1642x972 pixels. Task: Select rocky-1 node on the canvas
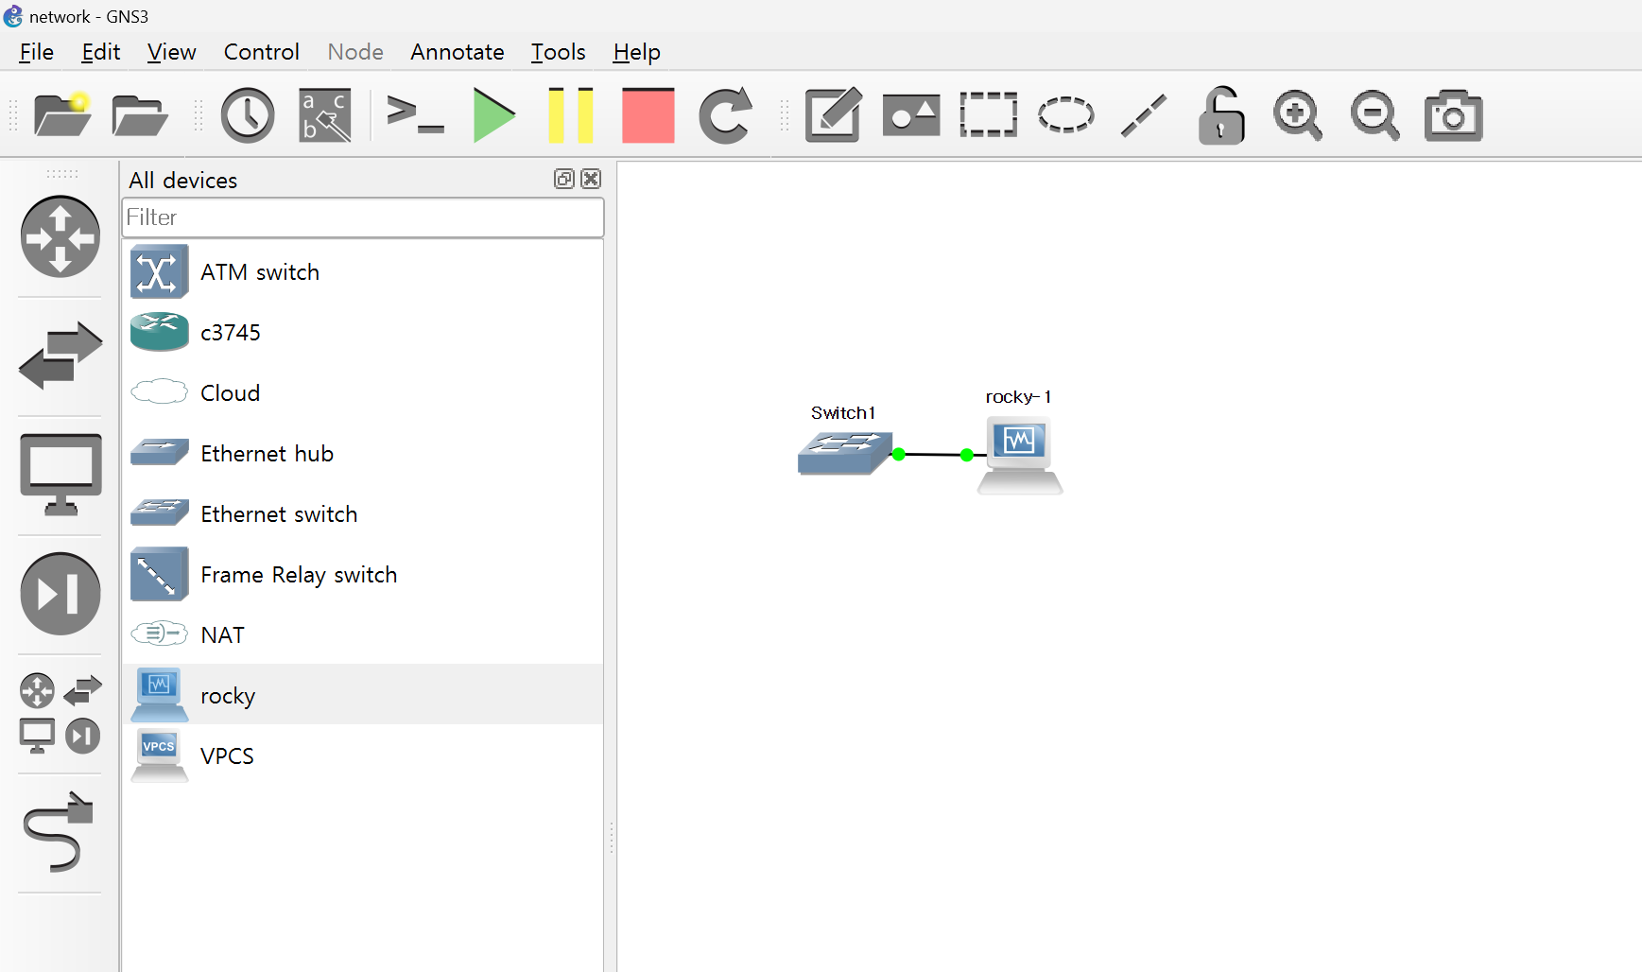[x=1020, y=455]
